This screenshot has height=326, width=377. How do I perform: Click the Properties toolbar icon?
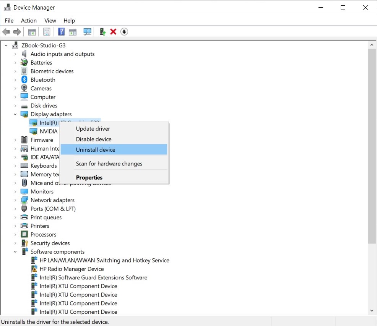(47, 32)
